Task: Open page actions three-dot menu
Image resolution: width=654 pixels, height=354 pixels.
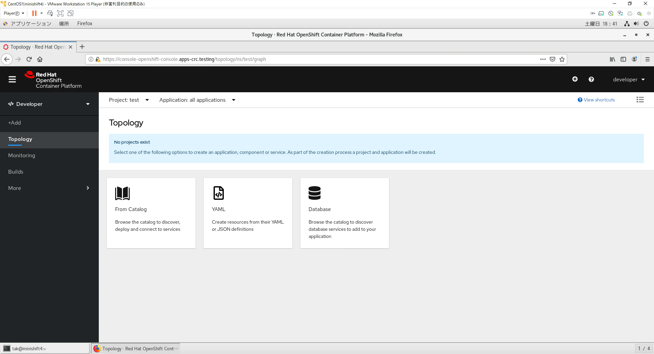Action: tap(543, 59)
